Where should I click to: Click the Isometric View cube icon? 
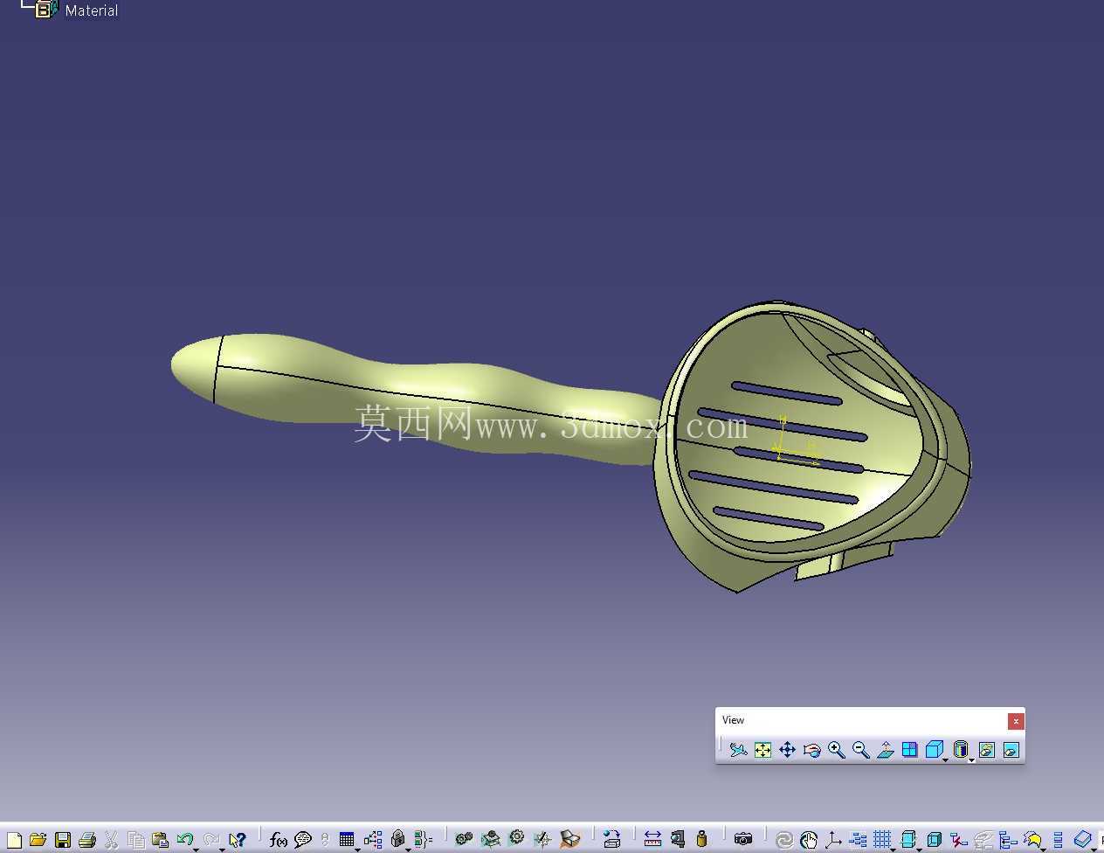(934, 750)
